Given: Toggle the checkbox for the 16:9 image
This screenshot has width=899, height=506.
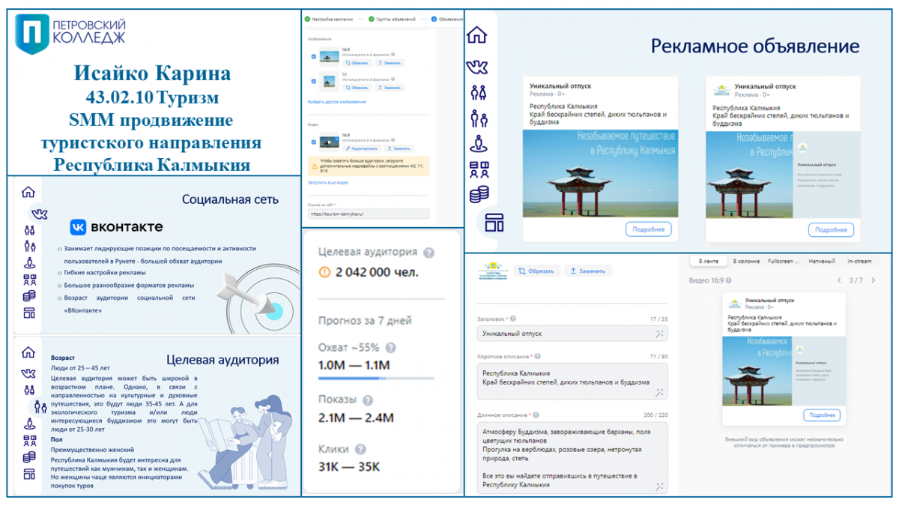Looking at the screenshot, I should (312, 56).
